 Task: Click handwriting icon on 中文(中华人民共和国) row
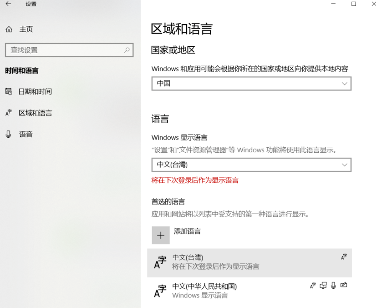tap(344, 285)
